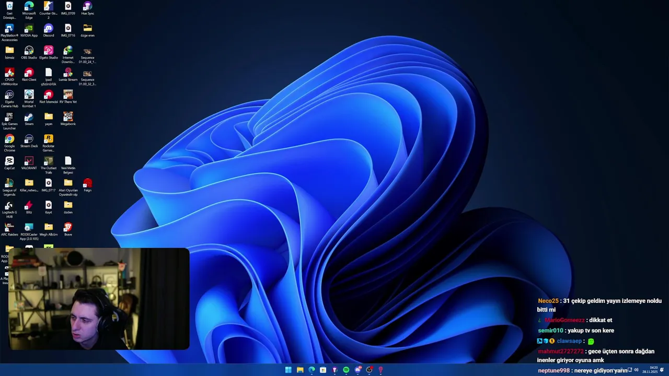Select The Outlast Trials shortcut
The width and height of the screenshot is (669, 376).
click(x=49, y=165)
